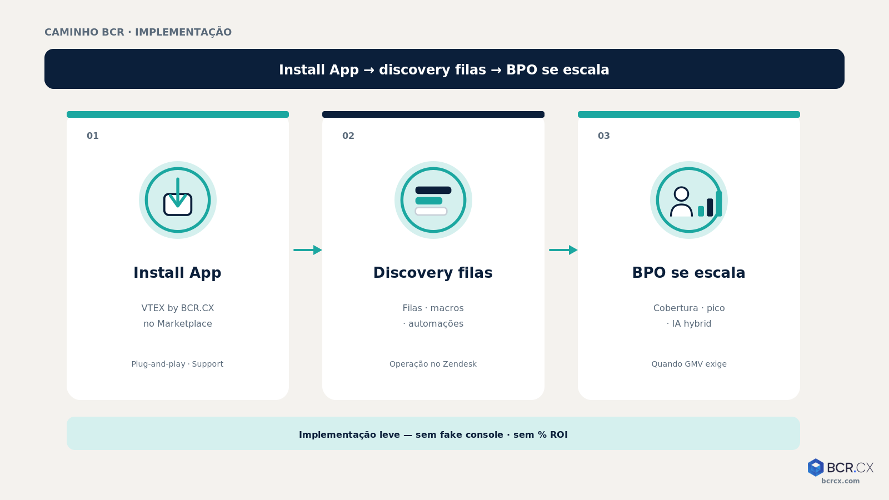The image size is (889, 500).
Task: Click 'Filas · macros' text
Action: pyautogui.click(x=433, y=308)
